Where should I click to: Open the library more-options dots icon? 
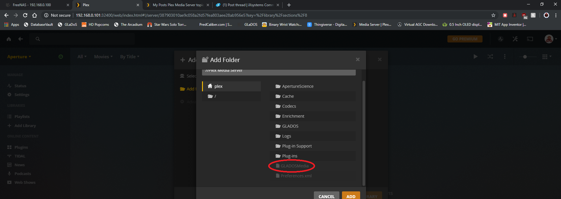504,56
